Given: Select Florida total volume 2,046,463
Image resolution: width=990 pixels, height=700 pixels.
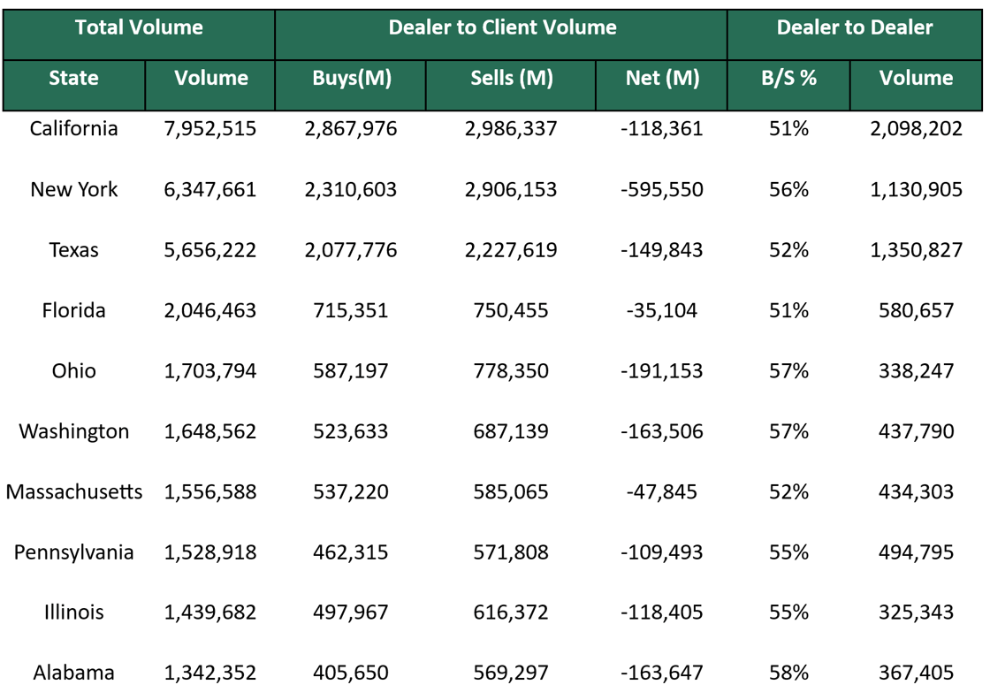Looking at the screenshot, I should pyautogui.click(x=210, y=310).
